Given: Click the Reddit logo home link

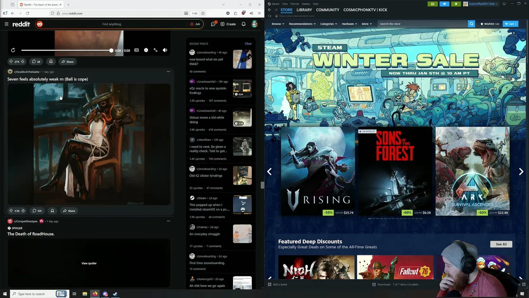Looking at the screenshot, I should [x=21, y=24].
